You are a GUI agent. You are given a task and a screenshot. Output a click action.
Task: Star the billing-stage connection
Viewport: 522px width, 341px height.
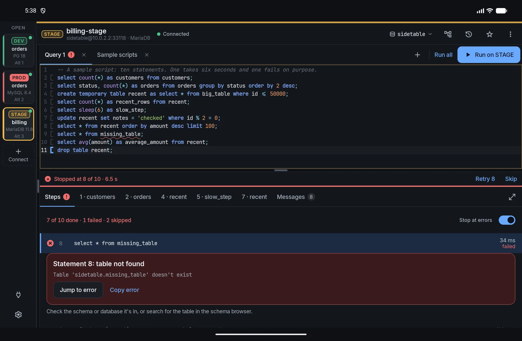pyautogui.click(x=490, y=34)
